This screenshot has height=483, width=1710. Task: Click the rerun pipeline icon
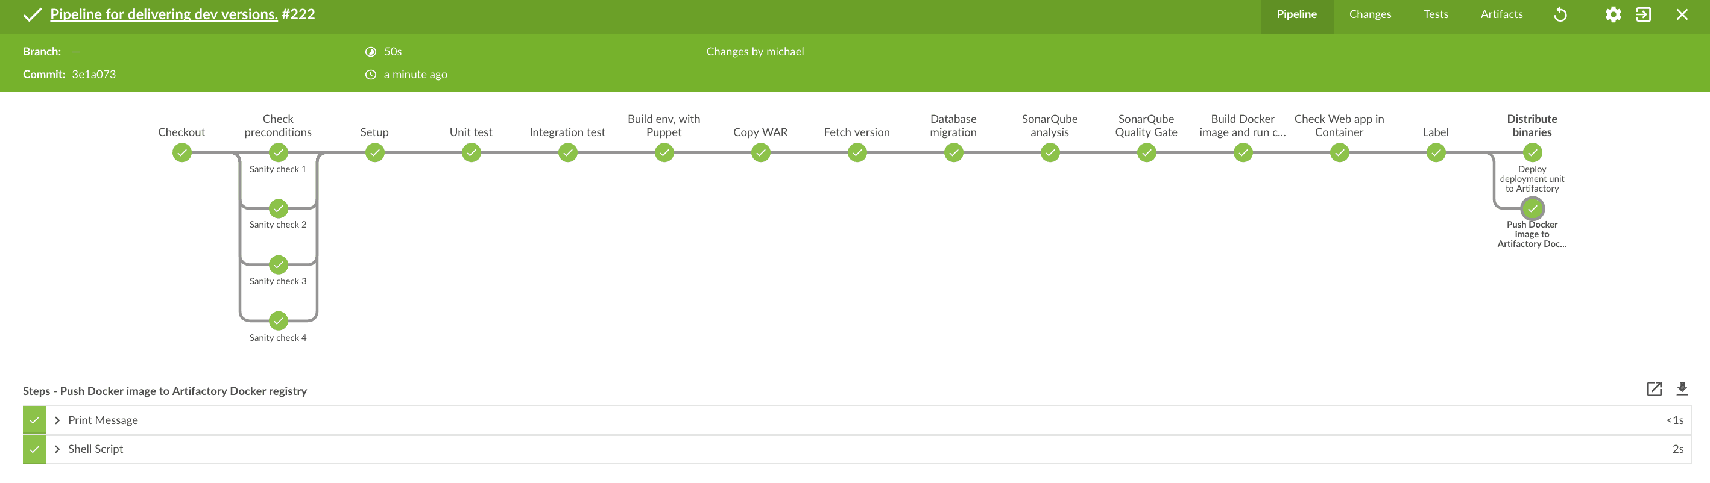(x=1560, y=14)
